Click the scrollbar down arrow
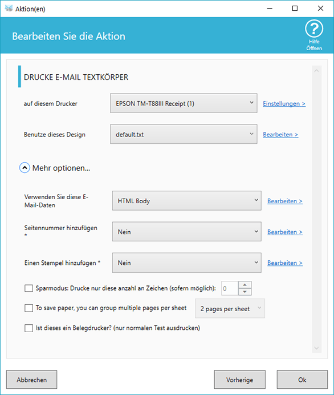 tap(316, 348)
